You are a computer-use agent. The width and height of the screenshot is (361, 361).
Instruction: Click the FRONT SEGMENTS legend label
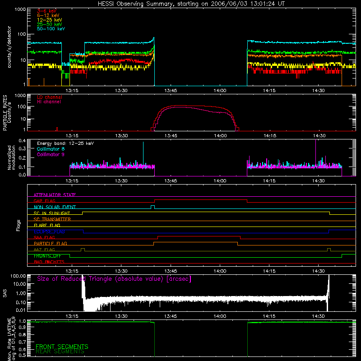[x=62, y=347]
